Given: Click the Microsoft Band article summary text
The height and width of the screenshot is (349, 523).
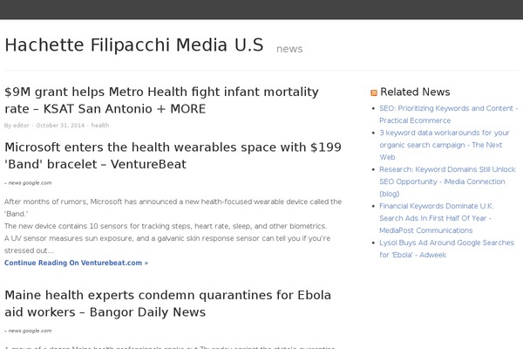Looking at the screenshot, I should tap(173, 226).
